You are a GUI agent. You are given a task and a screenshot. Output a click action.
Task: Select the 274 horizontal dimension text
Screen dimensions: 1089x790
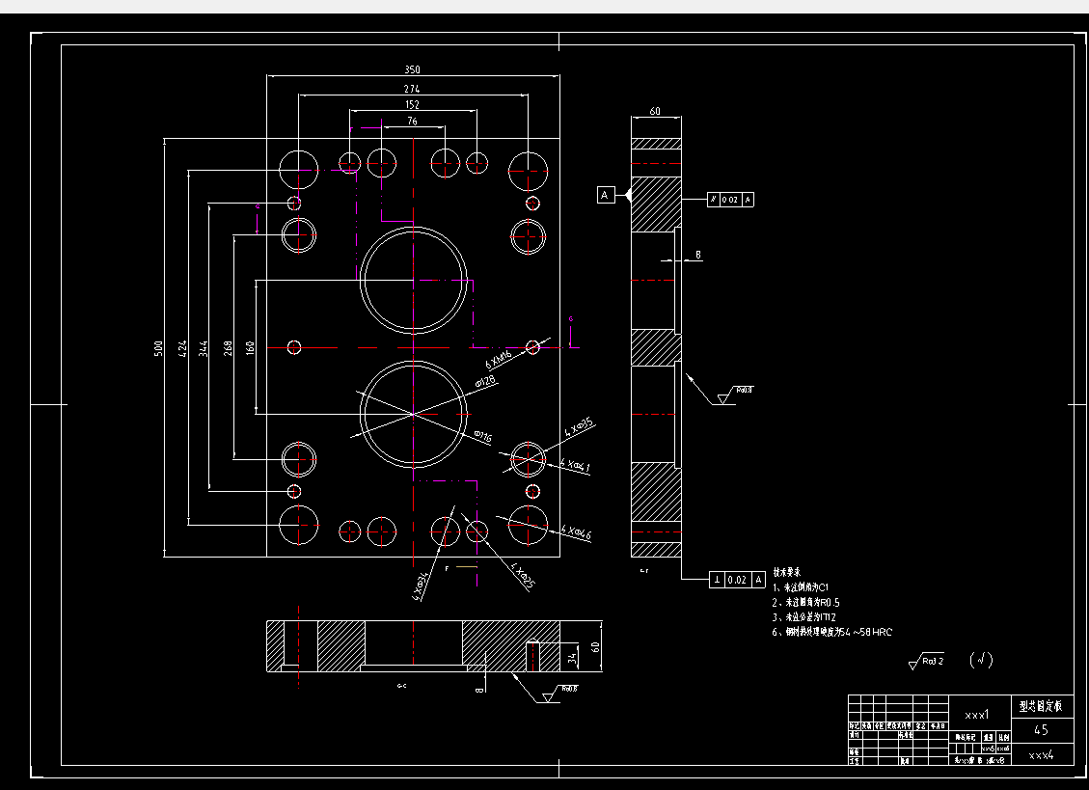[x=413, y=89]
